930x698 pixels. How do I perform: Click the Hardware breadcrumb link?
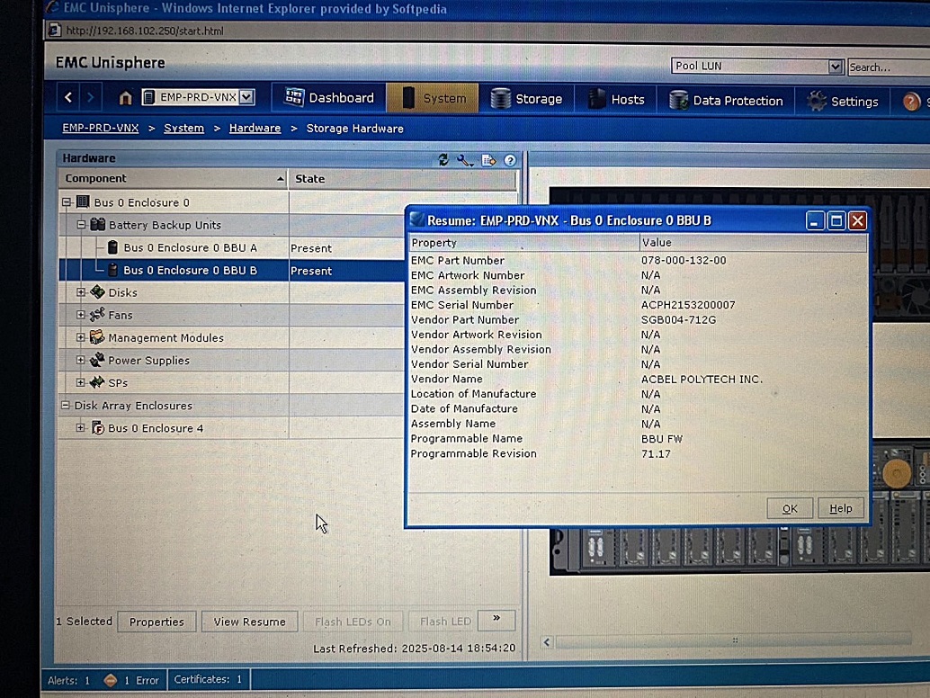pyautogui.click(x=255, y=129)
